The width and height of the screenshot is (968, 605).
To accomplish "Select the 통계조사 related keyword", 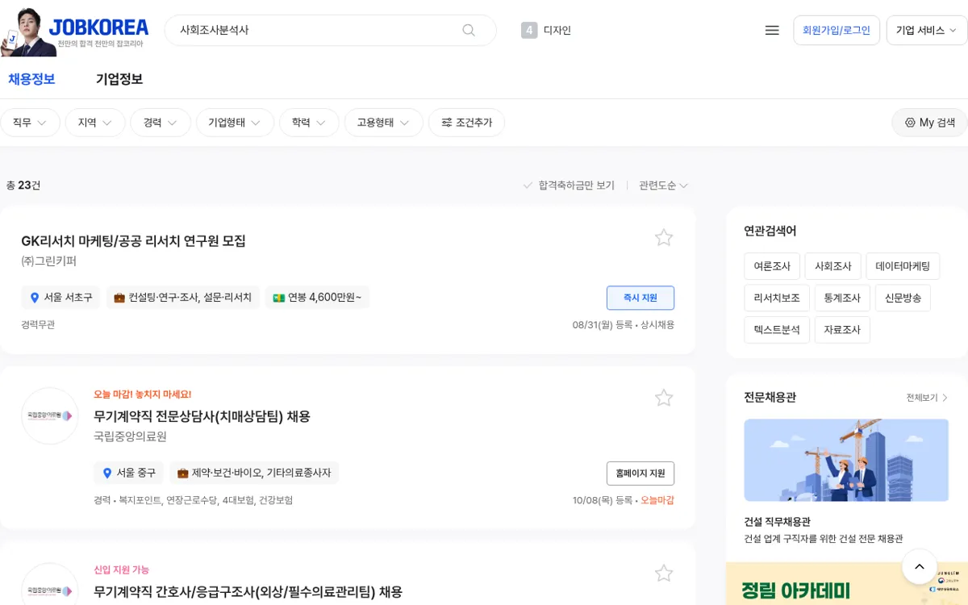I will (x=842, y=298).
